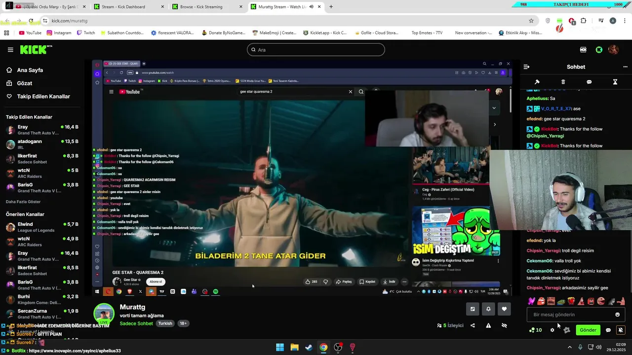Open the emoji picker in message box

pos(617,315)
